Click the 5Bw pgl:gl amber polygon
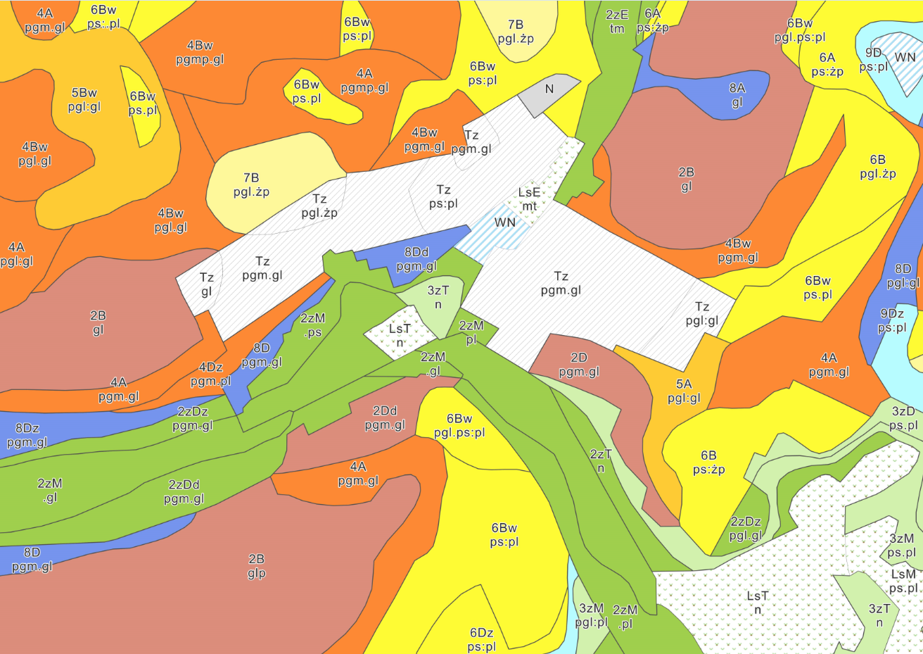 (x=84, y=100)
